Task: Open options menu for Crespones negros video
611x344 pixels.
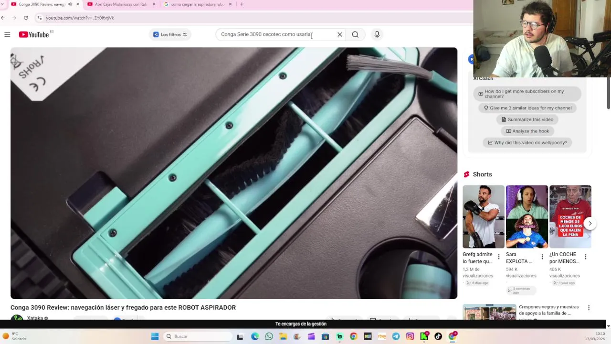Action: point(589,308)
